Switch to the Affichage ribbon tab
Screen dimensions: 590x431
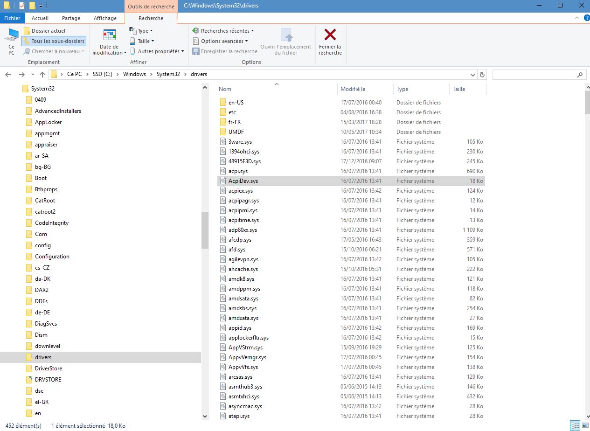(x=105, y=18)
